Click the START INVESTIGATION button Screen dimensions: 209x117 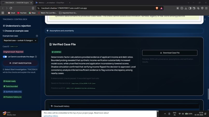pyautogui.click(x=20, y=63)
